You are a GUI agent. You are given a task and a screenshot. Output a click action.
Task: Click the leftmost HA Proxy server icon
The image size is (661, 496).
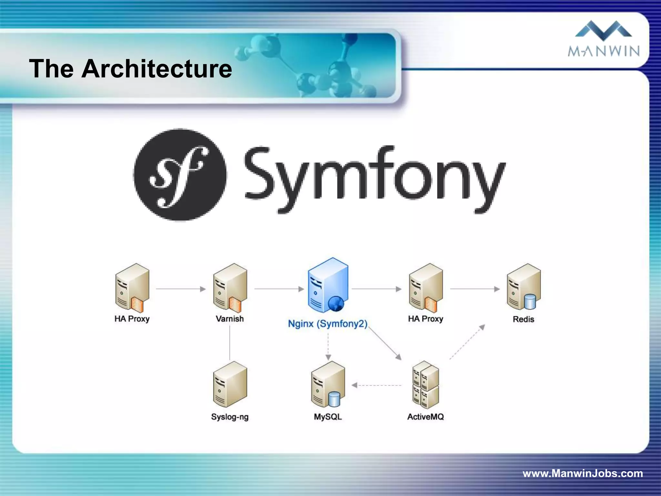[x=132, y=288]
